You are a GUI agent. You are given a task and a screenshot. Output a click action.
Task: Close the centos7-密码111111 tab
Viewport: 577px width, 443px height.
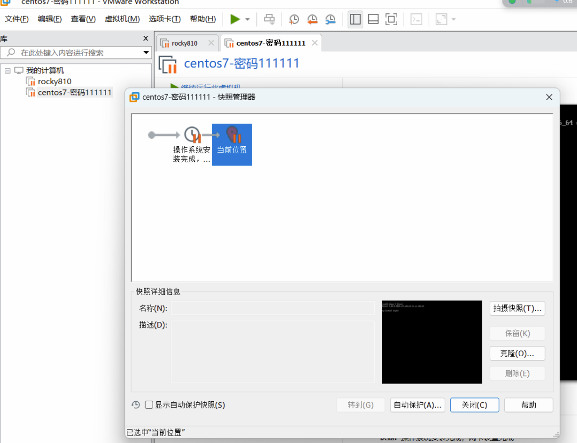(x=315, y=43)
